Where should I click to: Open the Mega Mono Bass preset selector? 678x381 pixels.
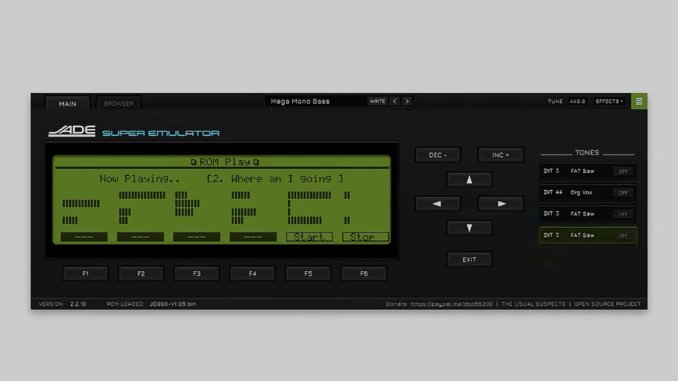click(x=316, y=101)
